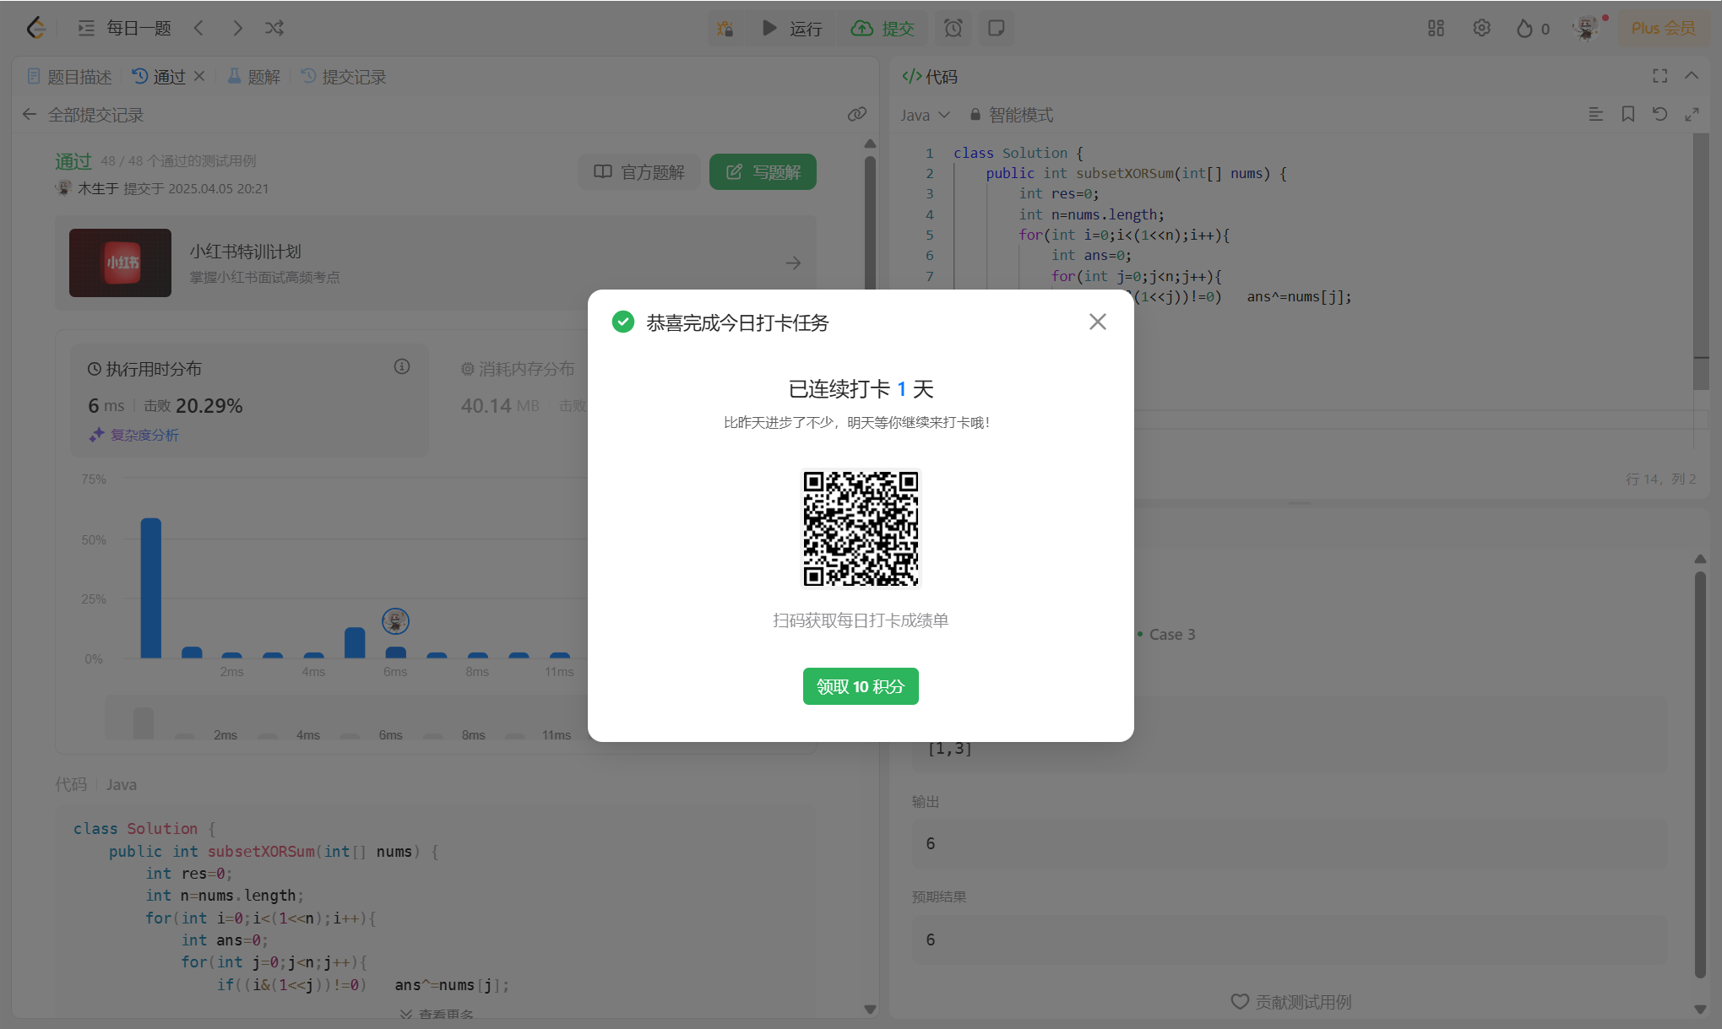Screen dimensions: 1722x1029
Task: Click the shuffle random problem icon
Action: [274, 28]
